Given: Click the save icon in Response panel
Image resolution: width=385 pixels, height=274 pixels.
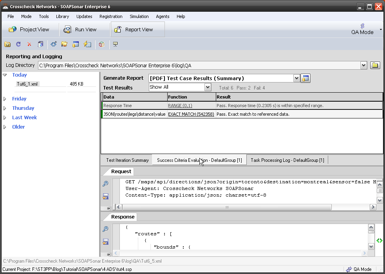Looking at the screenshot, I should click(106, 242).
